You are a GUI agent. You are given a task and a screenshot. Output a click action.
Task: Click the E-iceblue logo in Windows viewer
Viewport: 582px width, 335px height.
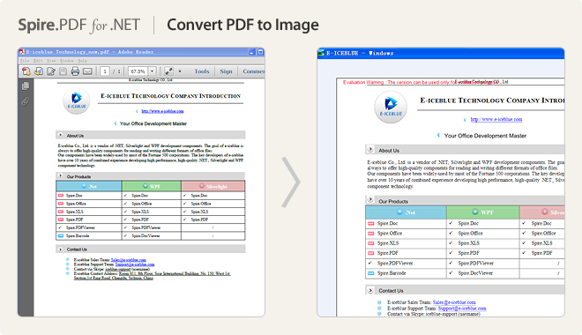coord(391,107)
